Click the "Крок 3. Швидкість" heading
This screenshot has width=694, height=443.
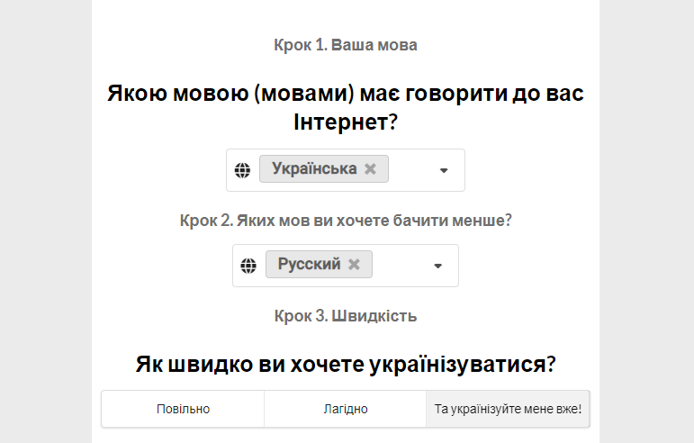coord(346,316)
